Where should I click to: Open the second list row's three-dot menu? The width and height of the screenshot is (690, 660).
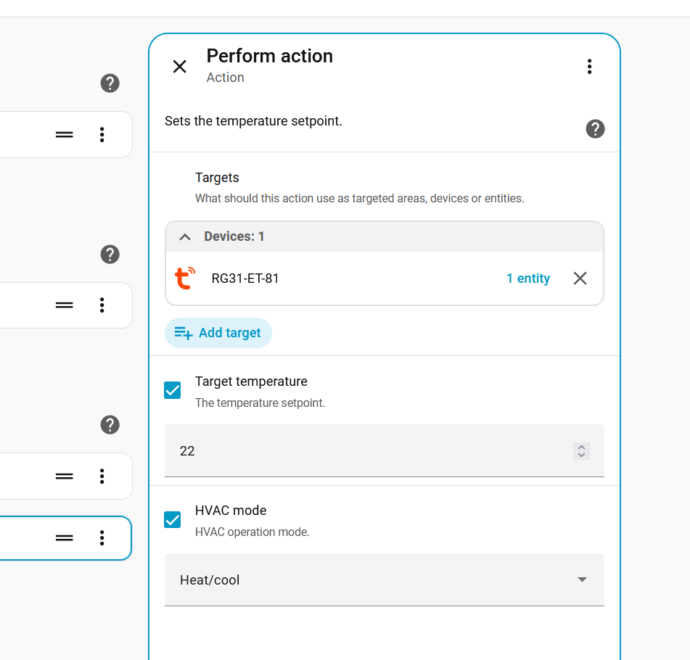pyautogui.click(x=102, y=305)
